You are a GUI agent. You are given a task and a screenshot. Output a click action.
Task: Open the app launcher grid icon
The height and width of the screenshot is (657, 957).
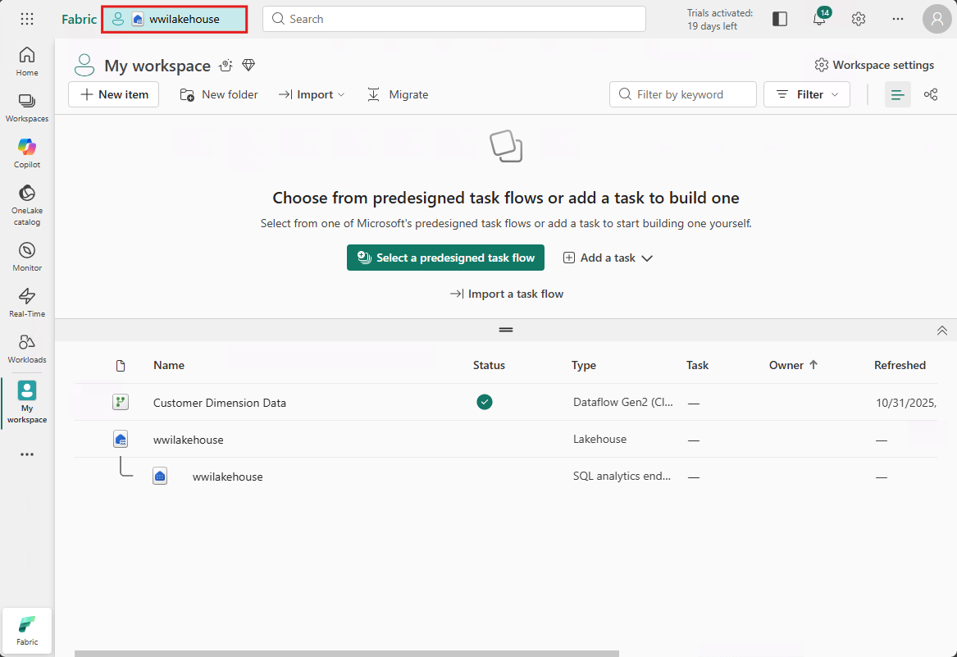[27, 19]
